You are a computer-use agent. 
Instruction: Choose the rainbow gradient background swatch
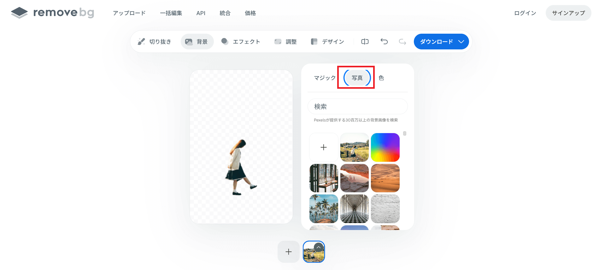tap(385, 147)
